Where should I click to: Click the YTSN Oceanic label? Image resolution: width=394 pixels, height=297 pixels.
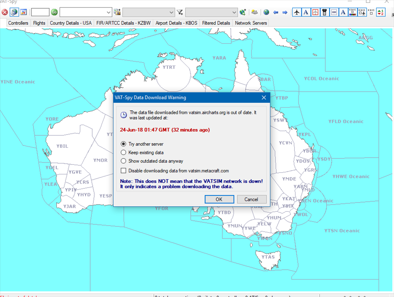(342, 231)
